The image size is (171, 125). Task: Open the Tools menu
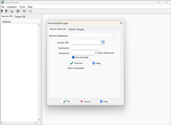[22, 7]
